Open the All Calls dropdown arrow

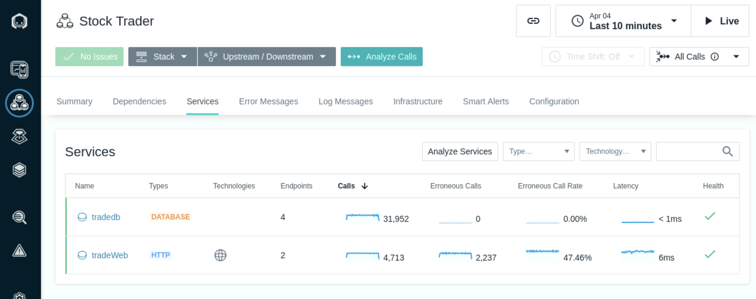736,57
